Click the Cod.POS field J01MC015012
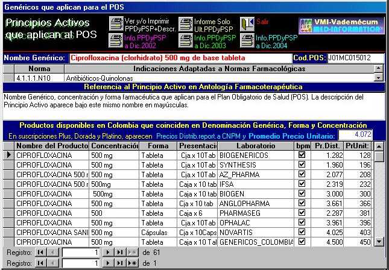The width and height of the screenshot is (389, 270). (x=355, y=58)
